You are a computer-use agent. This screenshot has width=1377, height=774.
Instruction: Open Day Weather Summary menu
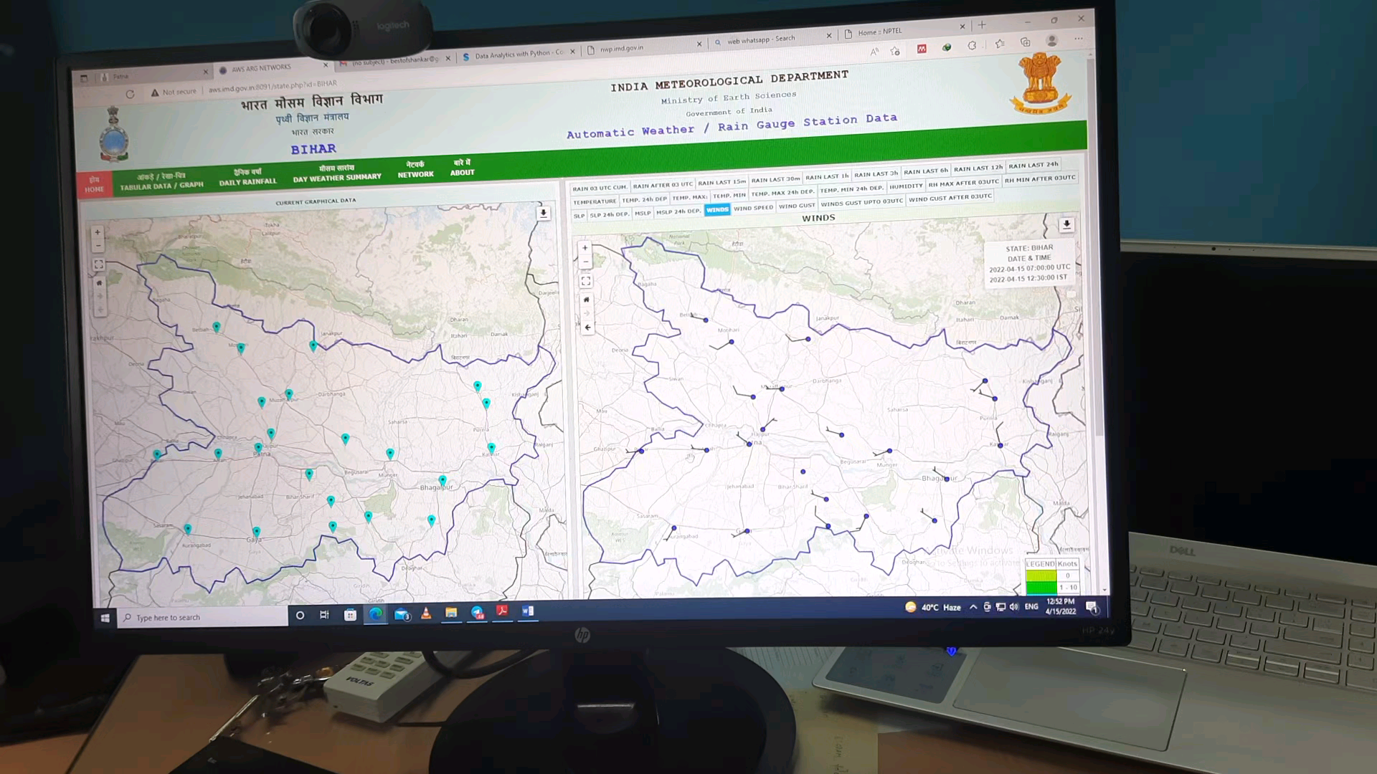pos(337,173)
